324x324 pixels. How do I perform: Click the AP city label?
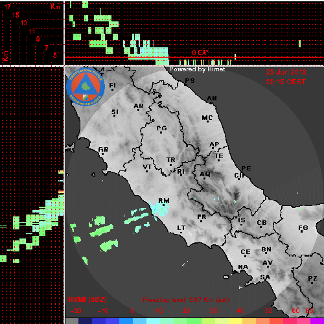point(214,145)
